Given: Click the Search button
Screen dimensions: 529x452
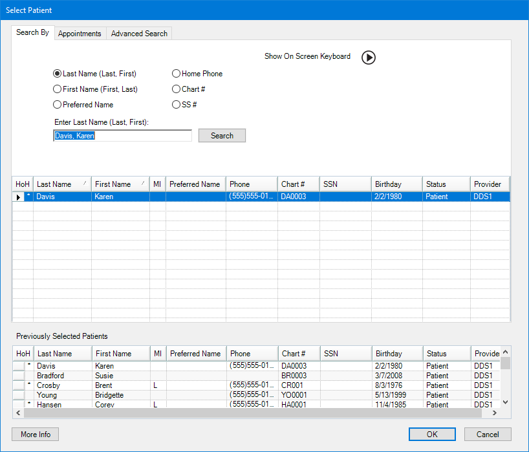Looking at the screenshot, I should (222, 135).
